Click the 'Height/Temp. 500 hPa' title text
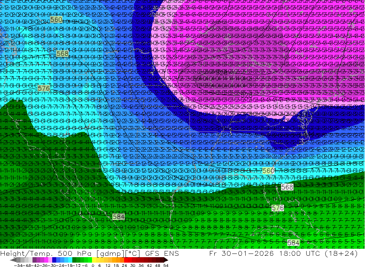Viewport: 365px width, 267px height. pyautogui.click(x=47, y=253)
